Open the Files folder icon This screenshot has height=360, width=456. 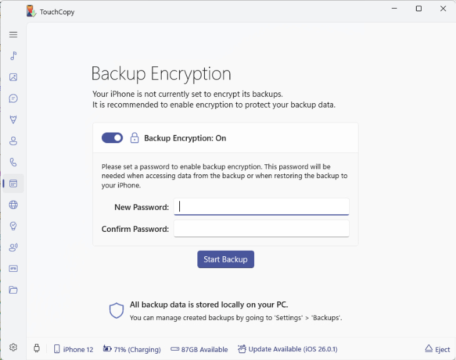[13, 290]
